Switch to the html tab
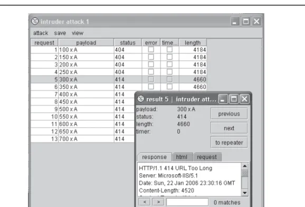 click(182, 157)
